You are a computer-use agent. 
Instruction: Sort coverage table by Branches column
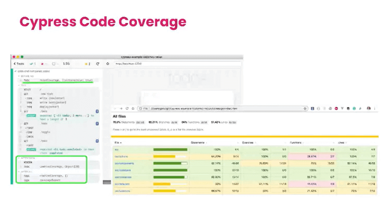click(x=249, y=142)
